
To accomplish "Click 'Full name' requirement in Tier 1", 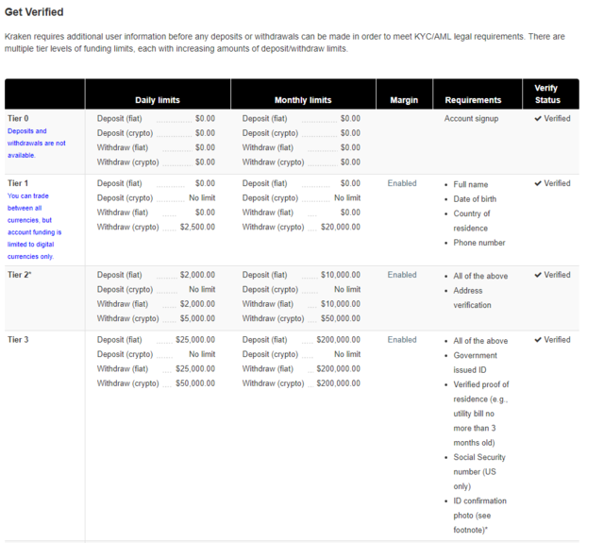I will pyautogui.click(x=471, y=184).
